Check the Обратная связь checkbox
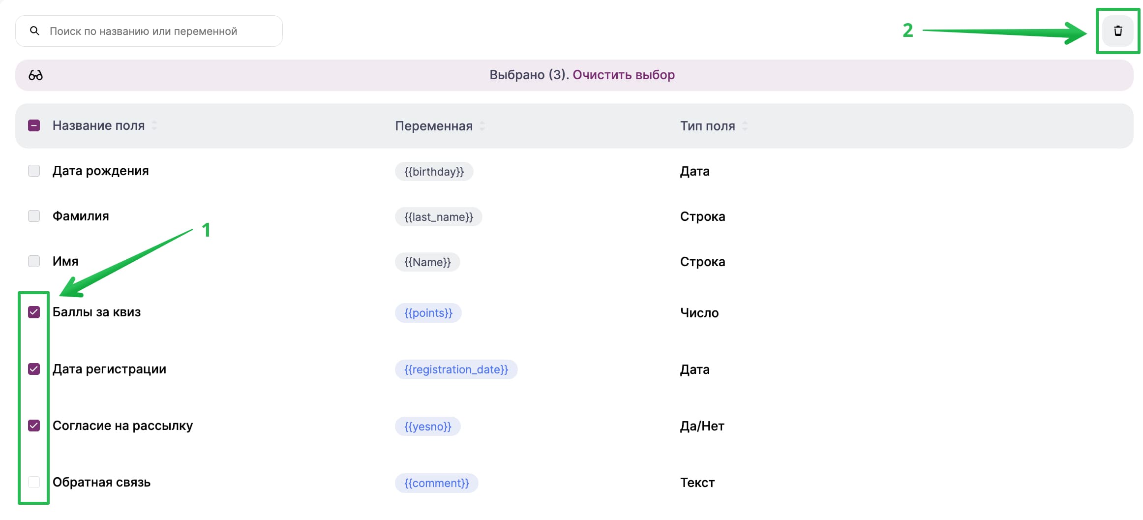 tap(34, 482)
